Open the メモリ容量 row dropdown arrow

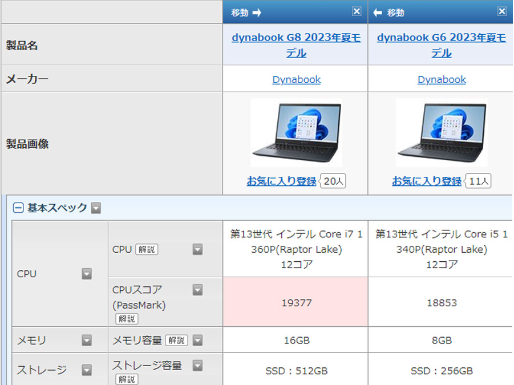tap(197, 340)
